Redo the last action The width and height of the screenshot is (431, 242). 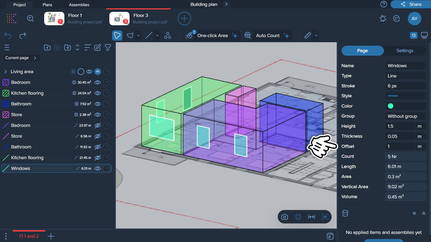tap(23, 35)
